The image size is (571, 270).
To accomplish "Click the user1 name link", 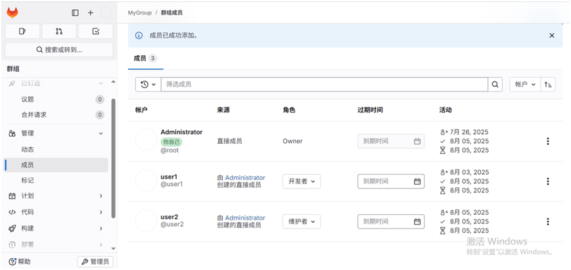I will (x=169, y=177).
